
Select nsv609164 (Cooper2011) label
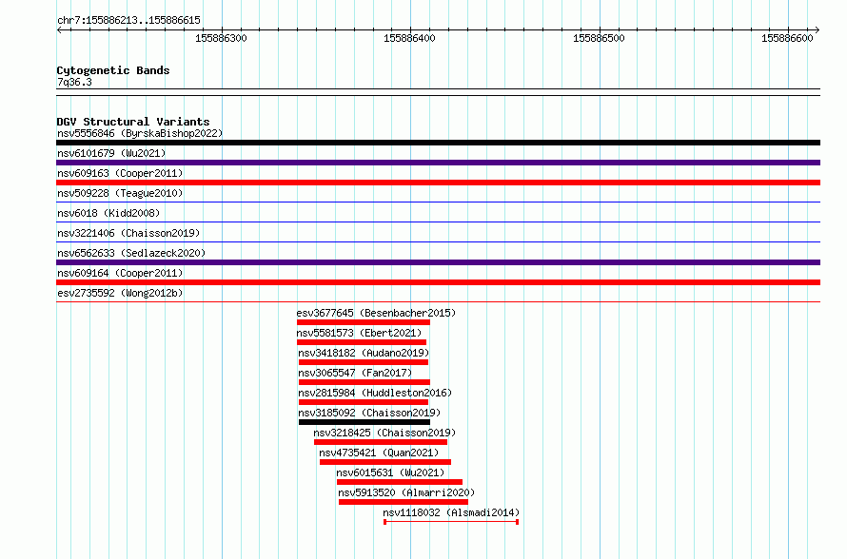[120, 273]
